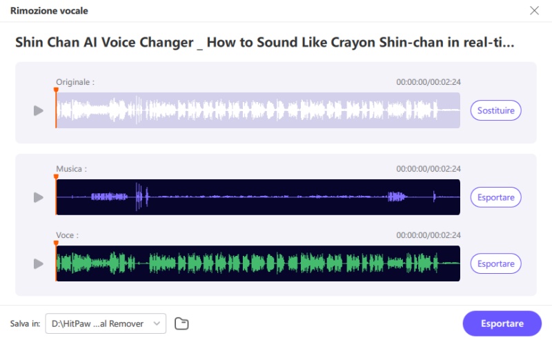Click the Sostituire button
Viewport: 552px width, 340px height.
pyautogui.click(x=495, y=110)
